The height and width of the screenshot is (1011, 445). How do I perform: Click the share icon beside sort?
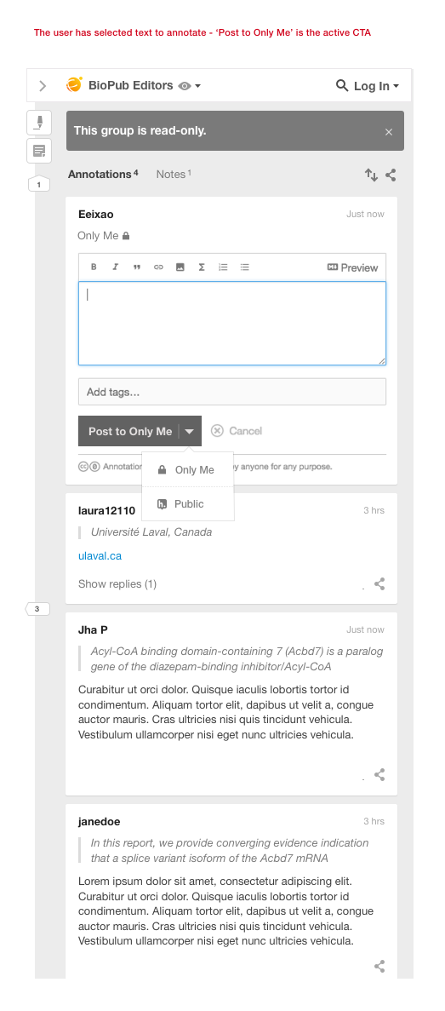tap(391, 175)
